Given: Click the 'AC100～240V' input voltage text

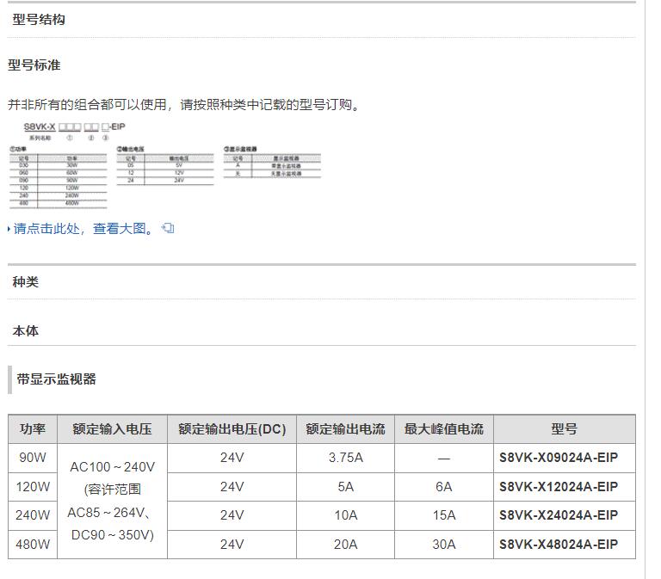Looking at the screenshot, I should tap(112, 467).
